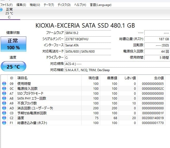This screenshot has width=170, height=148.
Task: Click the interface field Serial ATA
Action: tap(88, 45)
